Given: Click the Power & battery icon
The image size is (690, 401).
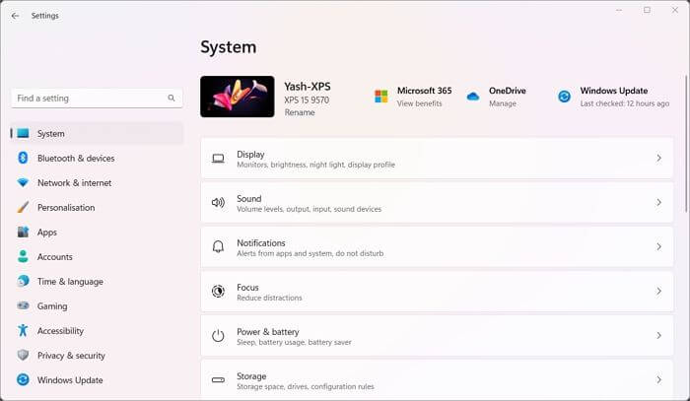Looking at the screenshot, I should pos(218,336).
